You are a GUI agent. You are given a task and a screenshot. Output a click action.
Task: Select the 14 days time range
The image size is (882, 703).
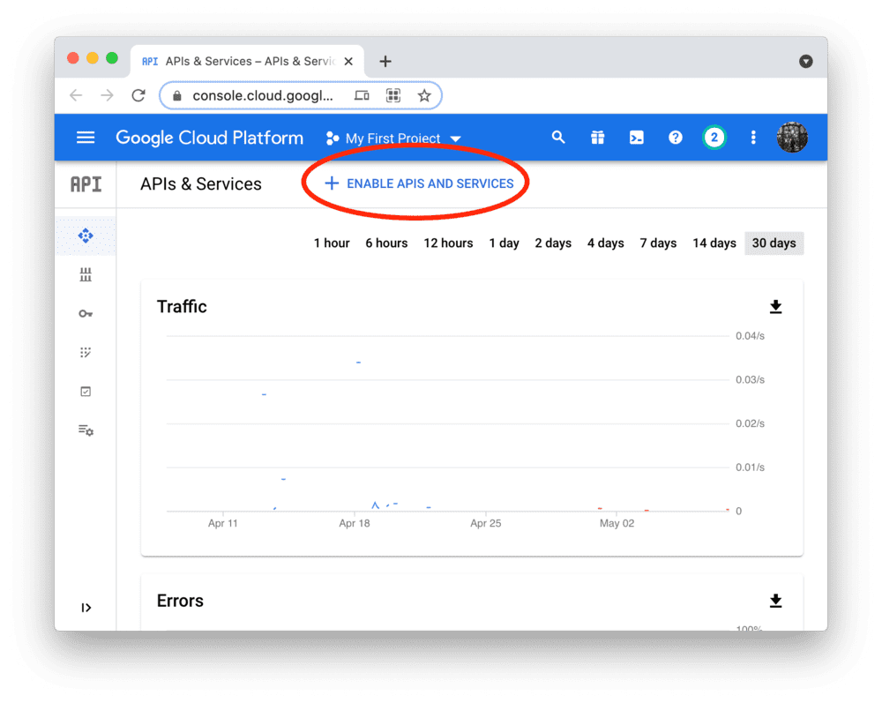click(x=714, y=243)
